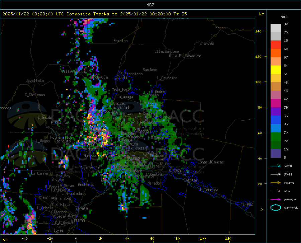301x243 pixels.
Task: Click the 'L_Asuncion' place label
Action: pos(167,78)
